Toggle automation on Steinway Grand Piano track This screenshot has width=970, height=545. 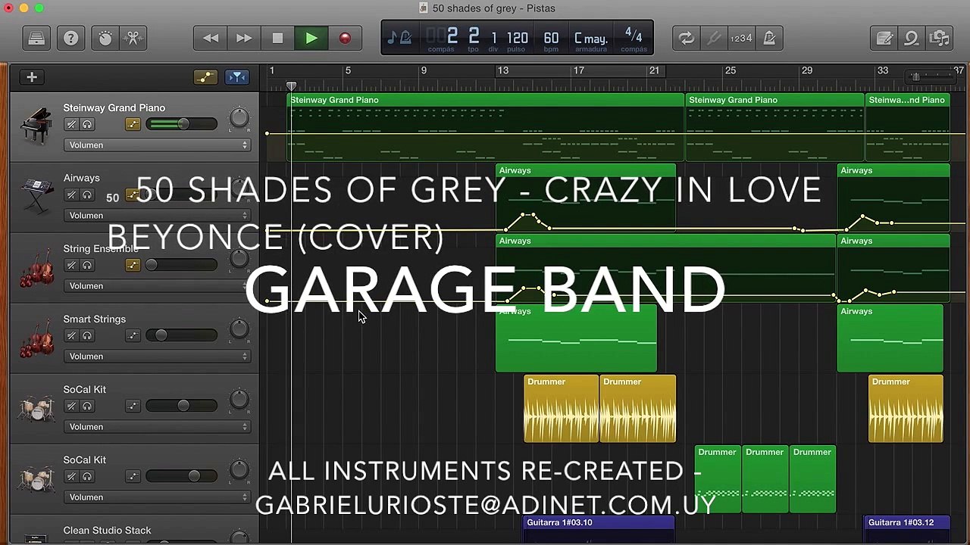pos(133,124)
